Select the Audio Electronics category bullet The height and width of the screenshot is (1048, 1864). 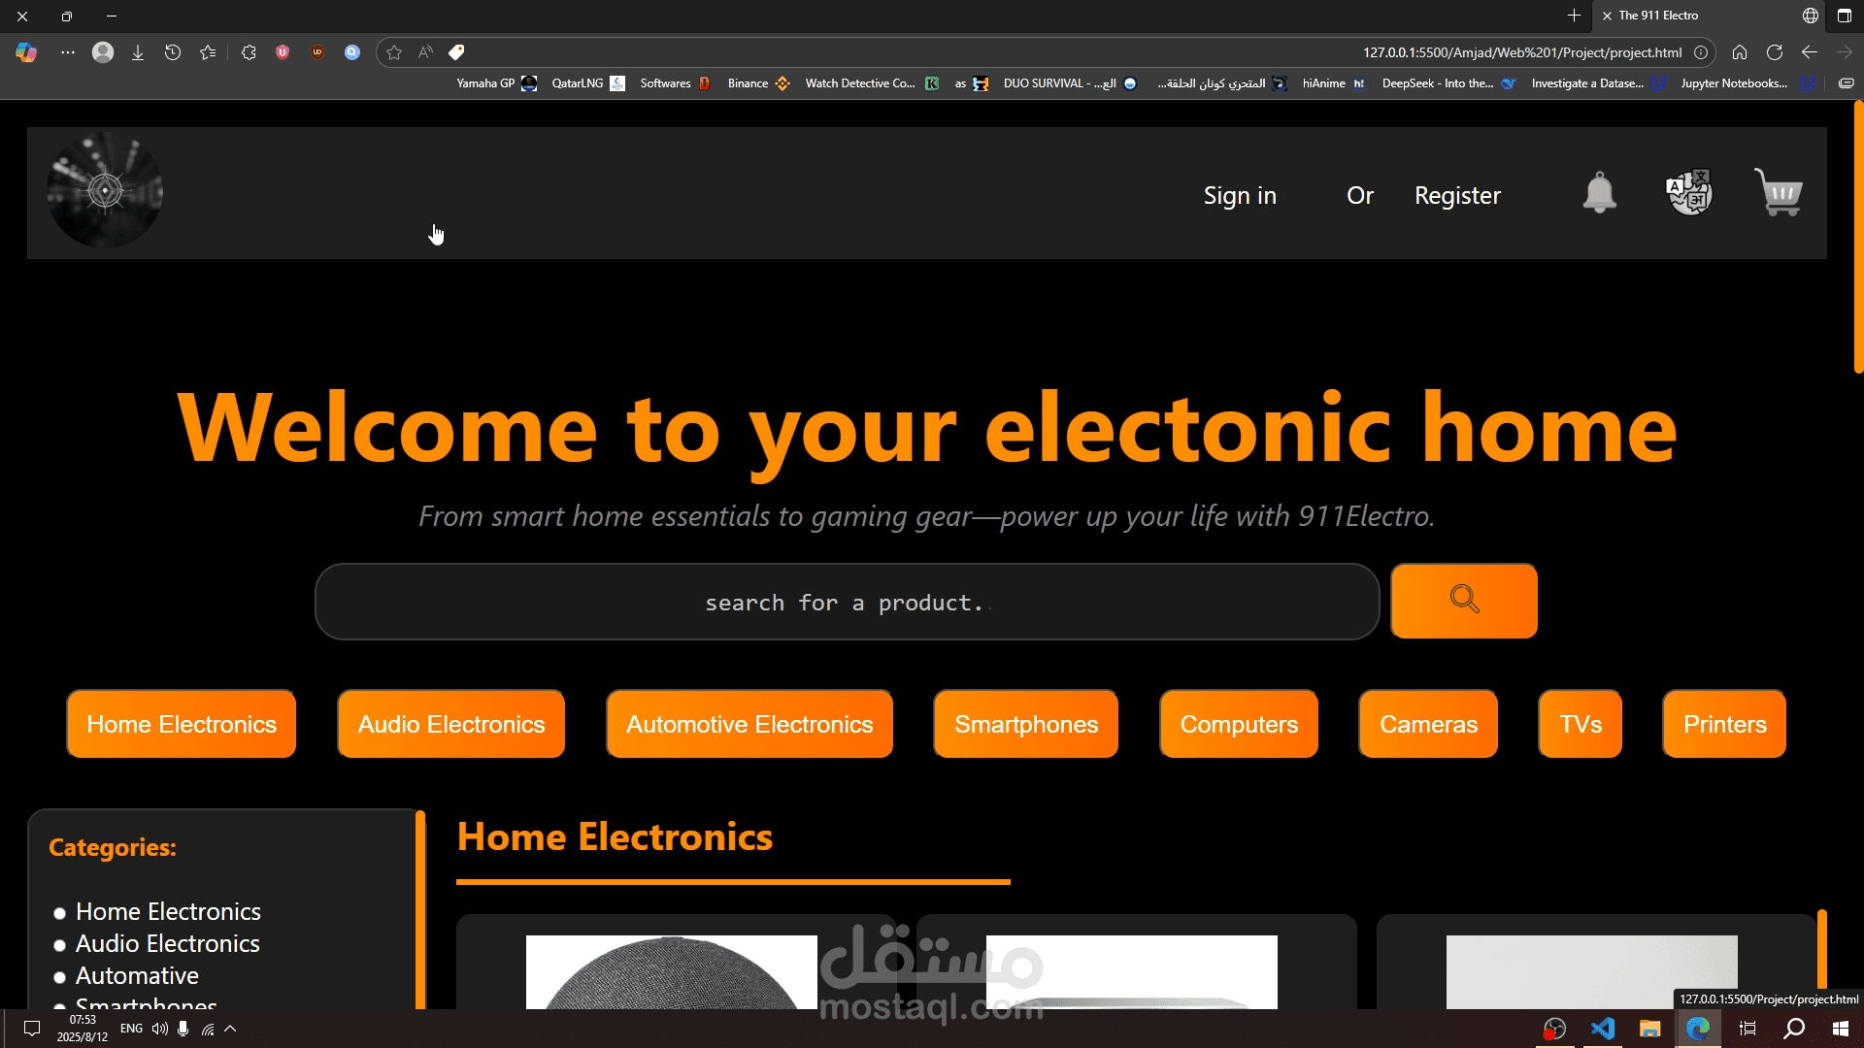(x=59, y=945)
